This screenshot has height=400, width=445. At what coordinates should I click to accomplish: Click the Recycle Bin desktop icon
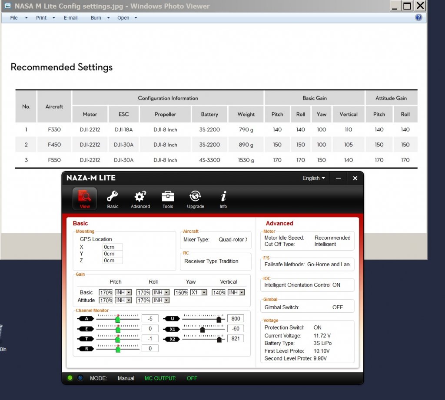point(2,337)
